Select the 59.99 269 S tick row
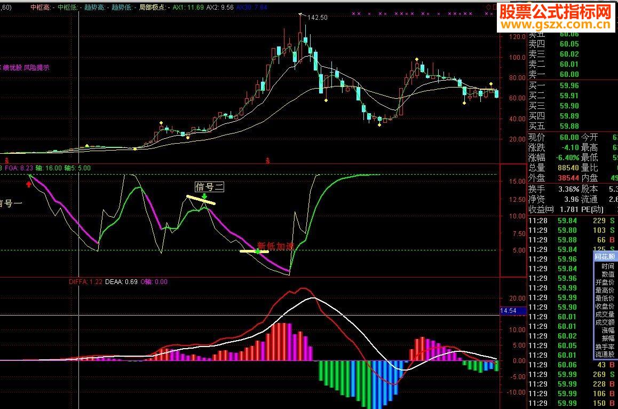The image size is (618, 409). 572,374
